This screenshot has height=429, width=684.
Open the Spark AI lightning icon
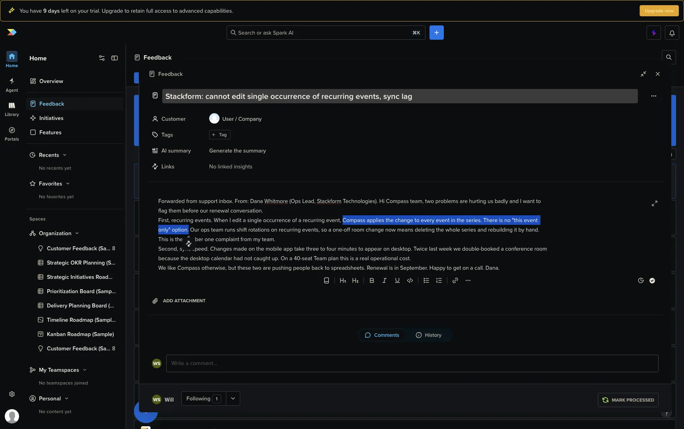coord(653,33)
